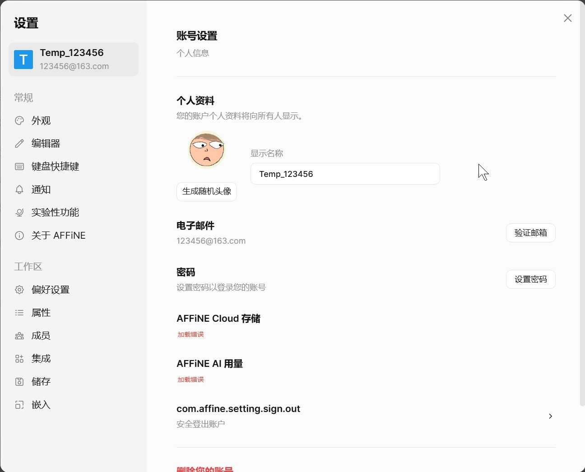This screenshot has width=585, height=472.
Task: Expand the sign out row chevron
Action: click(550, 416)
